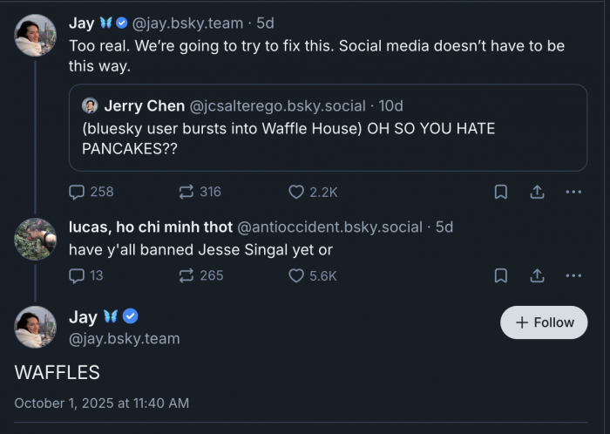The width and height of the screenshot is (610, 434).
Task: Click the October 1, 2025 timestamp
Action: click(101, 403)
